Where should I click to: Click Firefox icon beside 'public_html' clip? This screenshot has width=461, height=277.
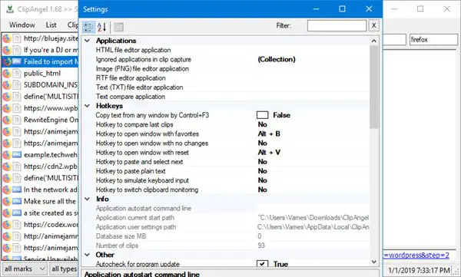point(7,74)
